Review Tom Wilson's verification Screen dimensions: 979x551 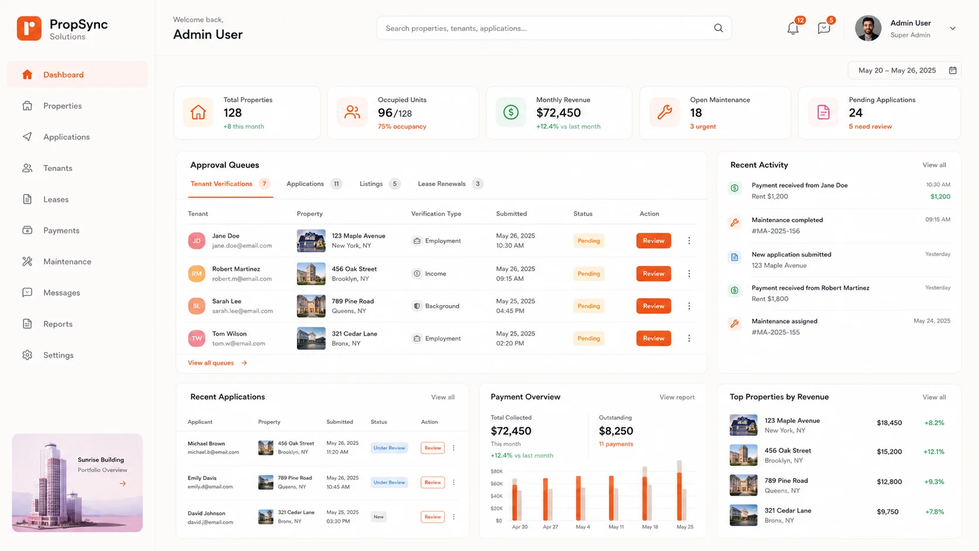pyautogui.click(x=653, y=338)
